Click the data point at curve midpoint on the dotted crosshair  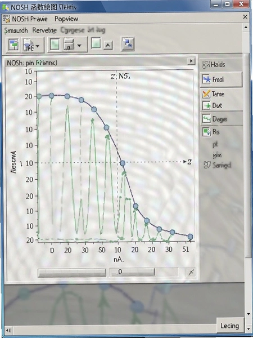(x=123, y=163)
